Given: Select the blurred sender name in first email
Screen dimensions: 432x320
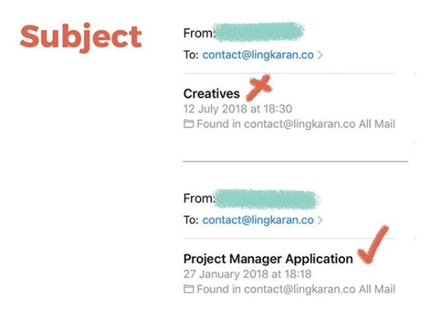Looking at the screenshot, I should [259, 32].
